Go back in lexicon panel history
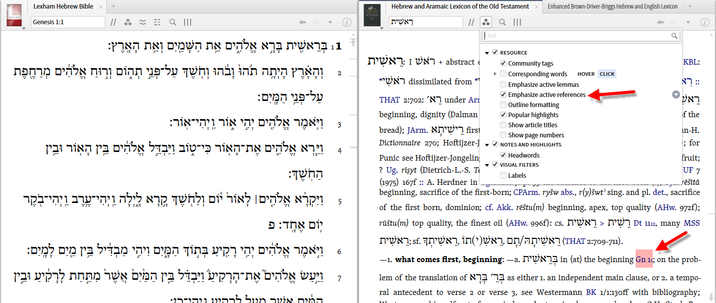Screen dimensions: 716x303 click(660, 22)
